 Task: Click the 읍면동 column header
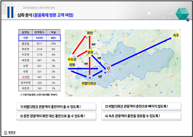[x=25, y=32]
